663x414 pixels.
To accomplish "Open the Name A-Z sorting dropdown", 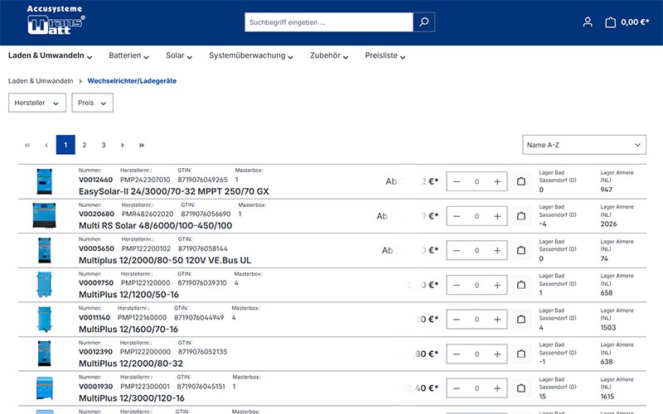I will pos(583,145).
